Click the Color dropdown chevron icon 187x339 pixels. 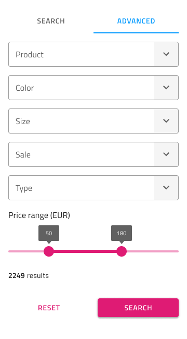click(166, 88)
